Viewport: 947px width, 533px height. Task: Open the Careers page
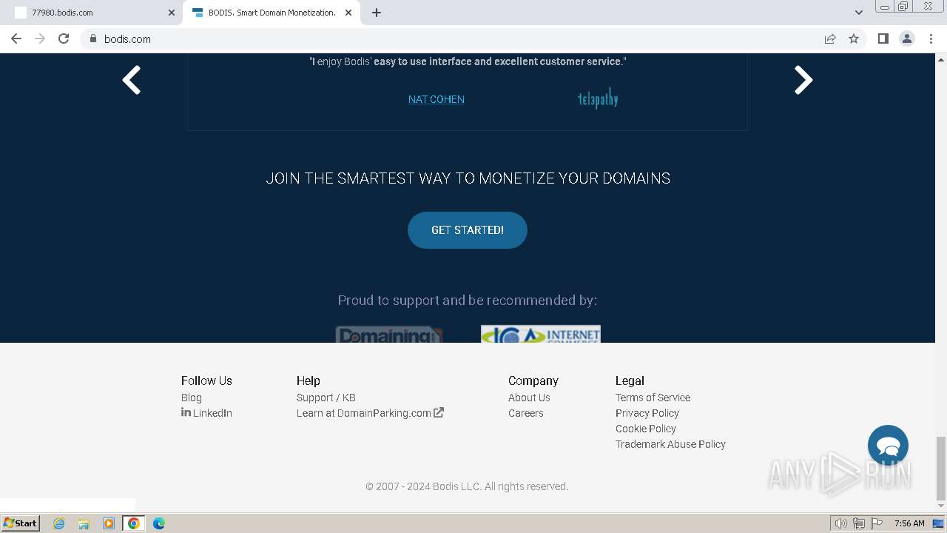point(526,413)
